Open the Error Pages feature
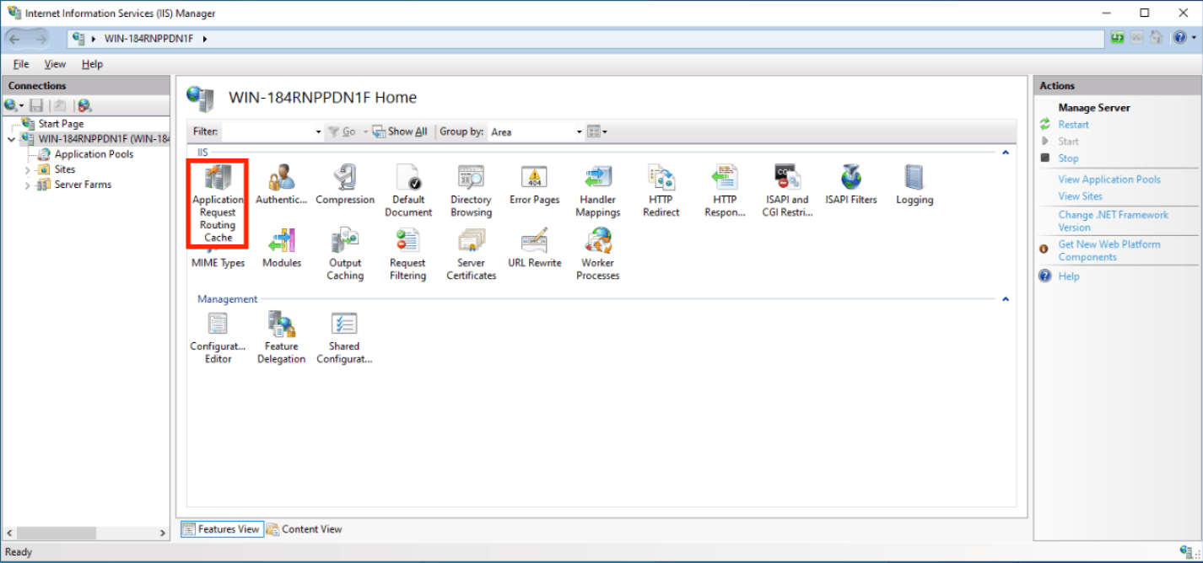The height and width of the screenshot is (563, 1203). pyautogui.click(x=535, y=185)
